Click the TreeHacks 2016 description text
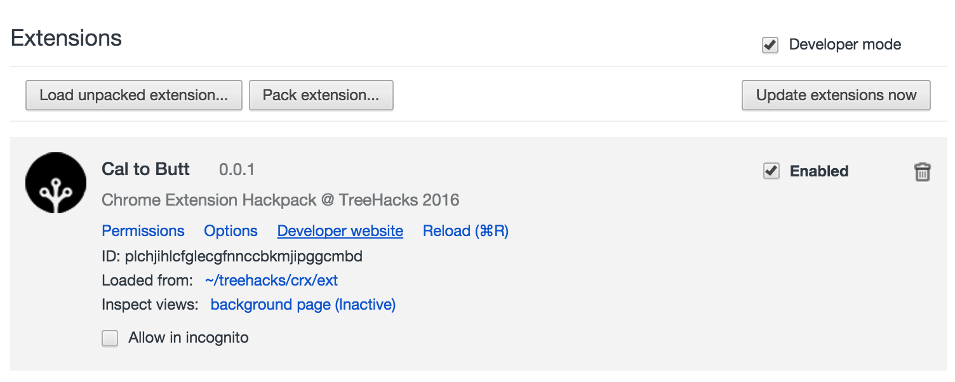955x382 pixels. [280, 201]
